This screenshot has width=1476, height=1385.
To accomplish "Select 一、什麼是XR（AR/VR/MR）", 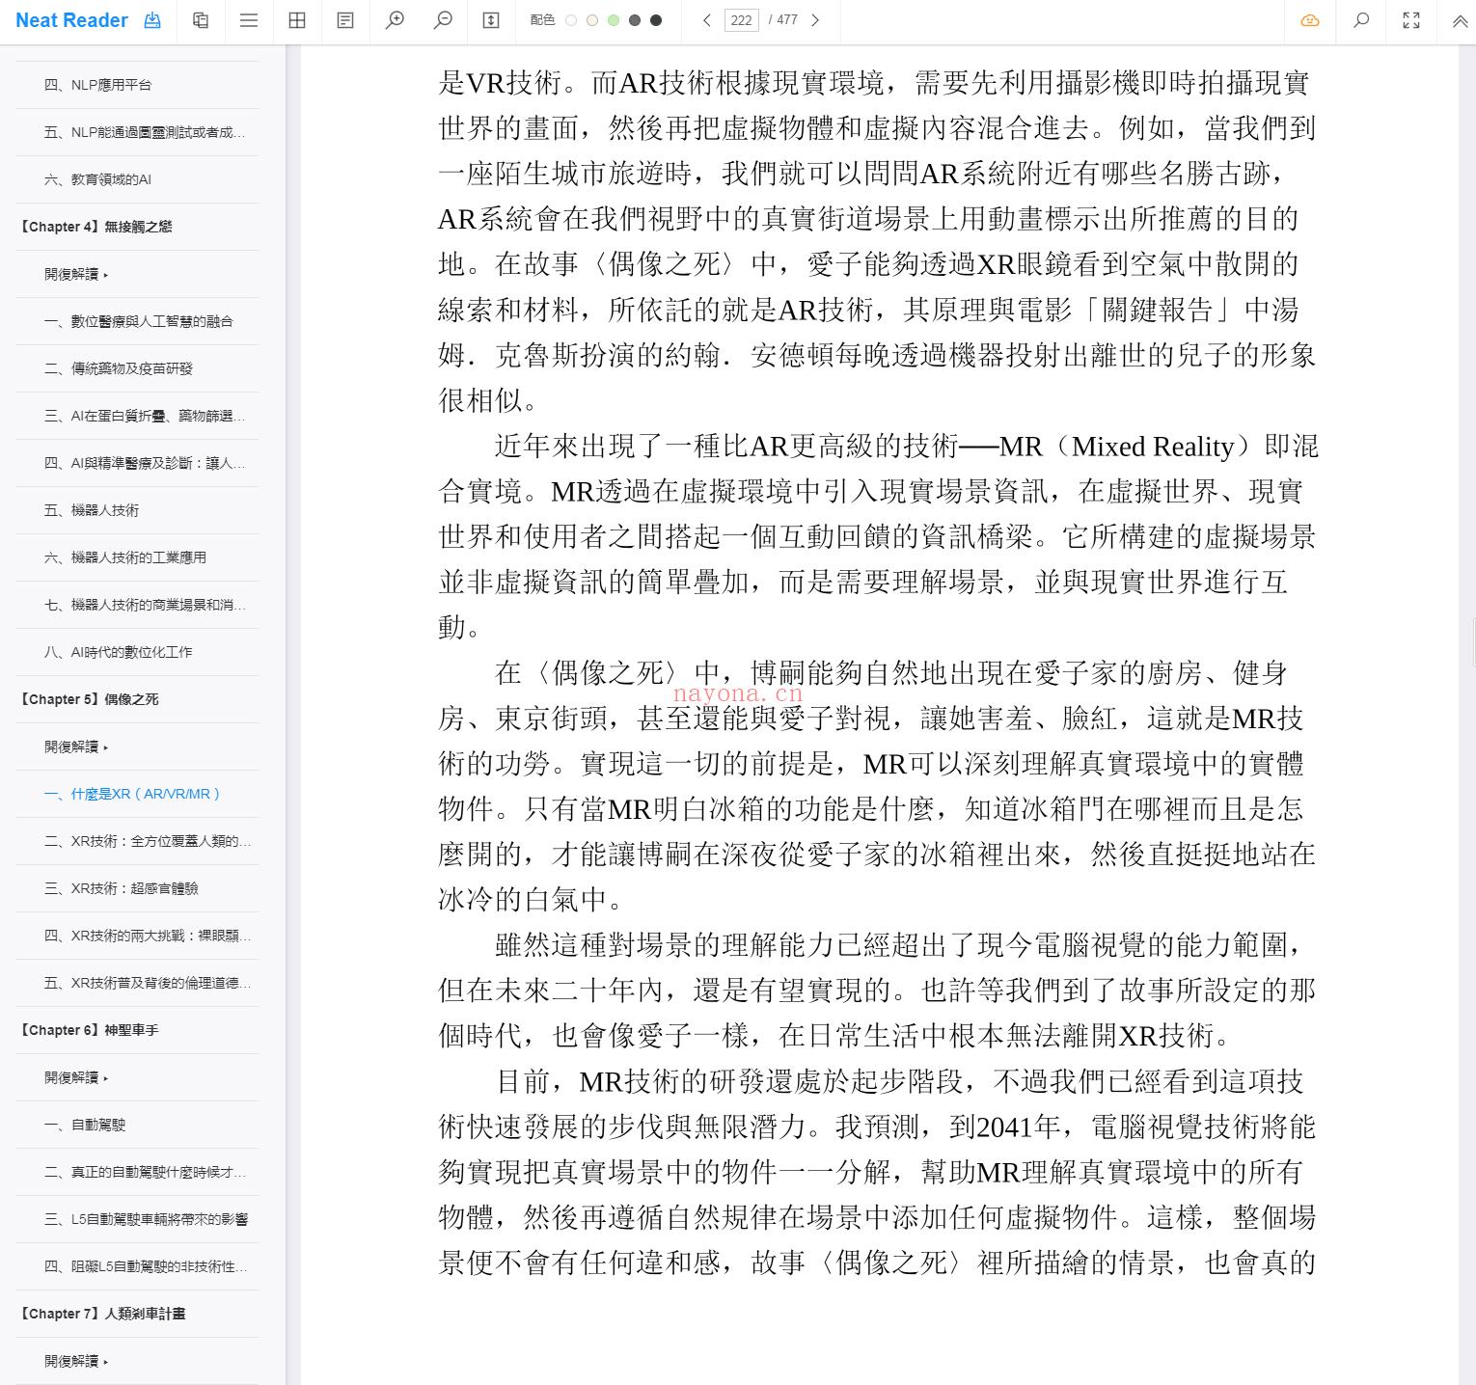I will tap(133, 794).
